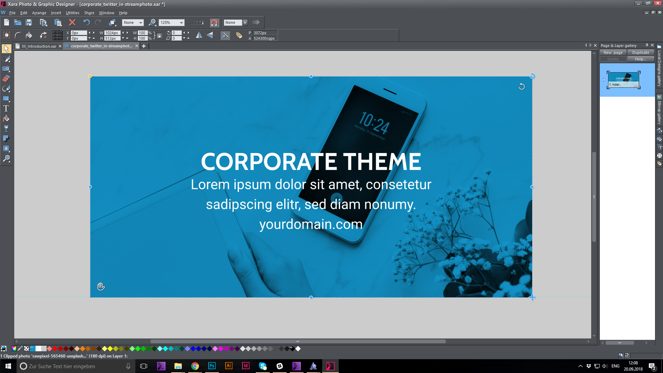
Task: Click the Flip horizontally icon
Action: tap(200, 35)
